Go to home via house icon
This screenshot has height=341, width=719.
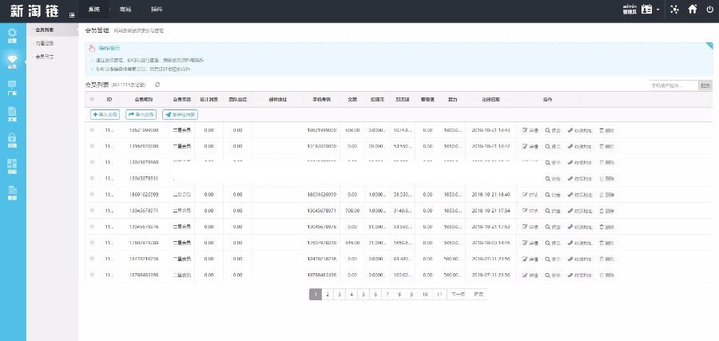(692, 10)
